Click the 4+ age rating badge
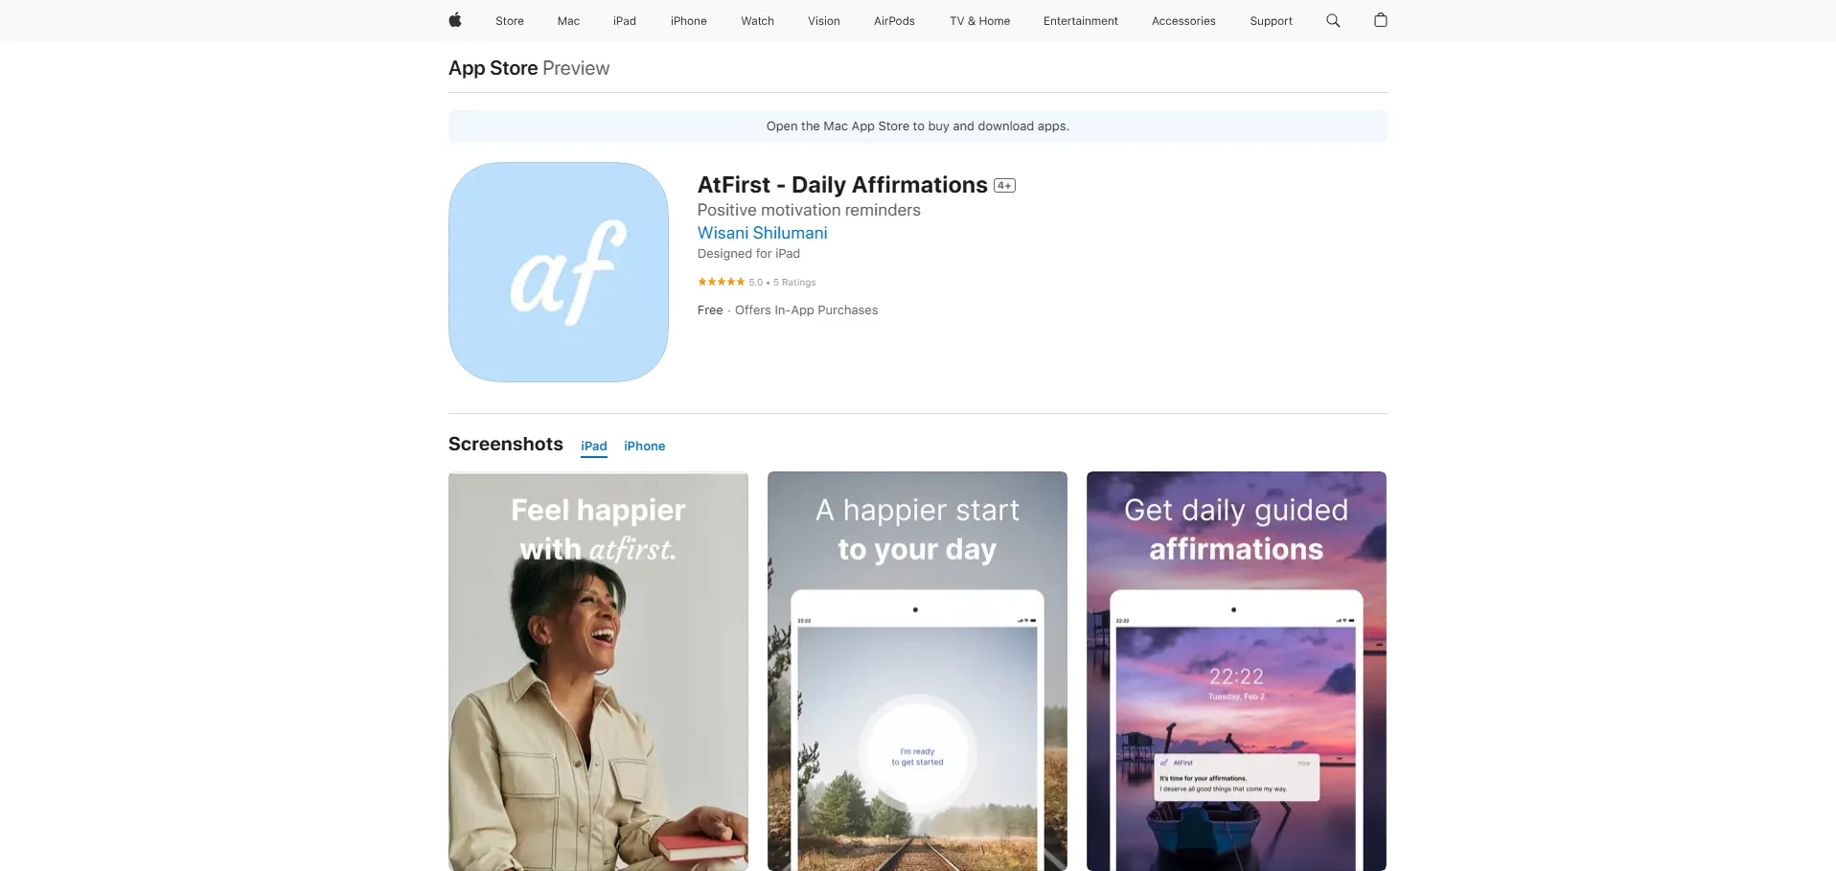This screenshot has width=1836, height=871. [x=1004, y=186]
